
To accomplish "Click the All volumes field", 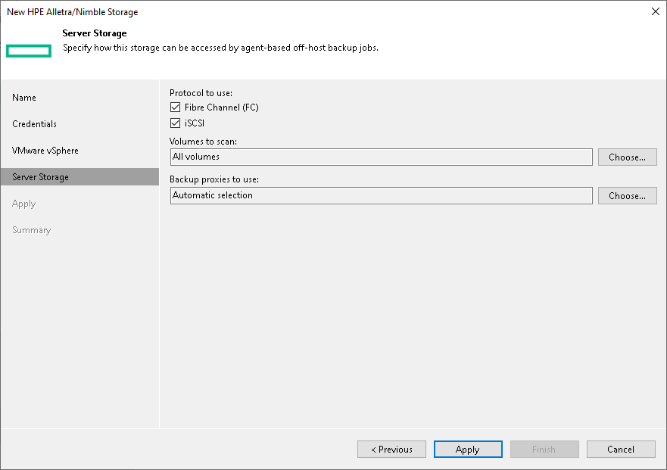I will (x=381, y=157).
